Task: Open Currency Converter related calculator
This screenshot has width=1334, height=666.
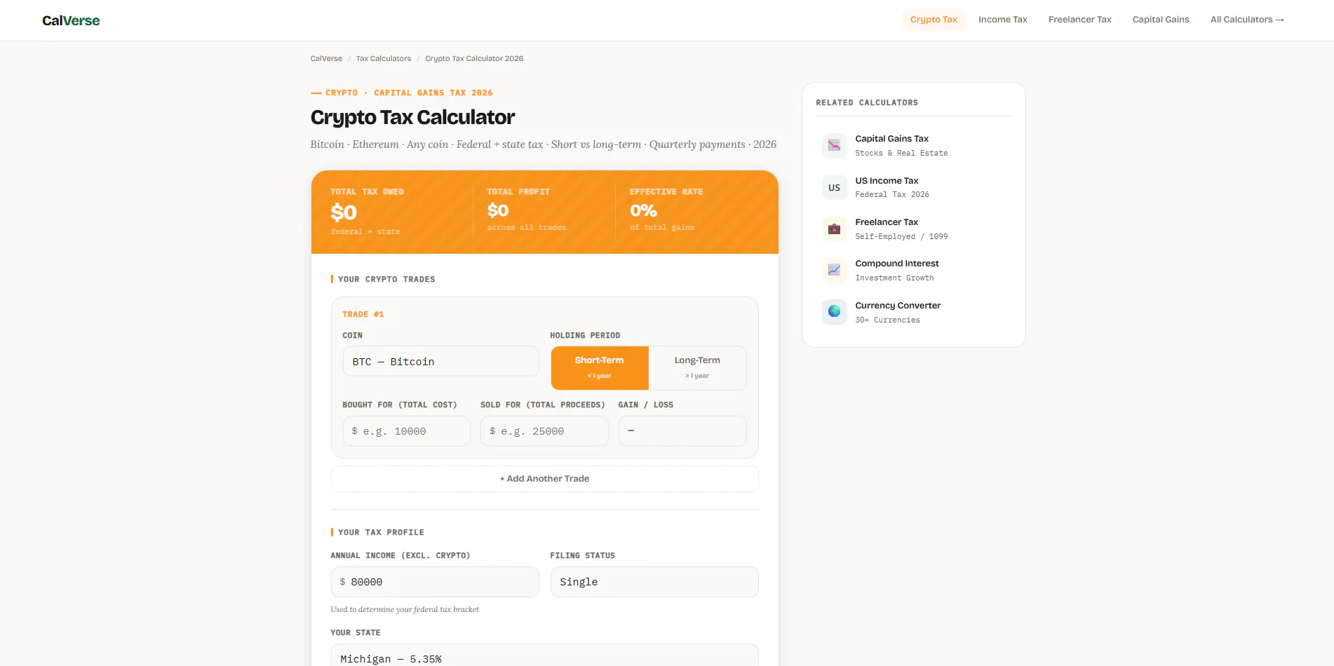Action: click(913, 312)
